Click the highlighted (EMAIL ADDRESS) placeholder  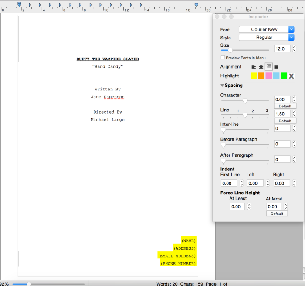click(x=177, y=256)
